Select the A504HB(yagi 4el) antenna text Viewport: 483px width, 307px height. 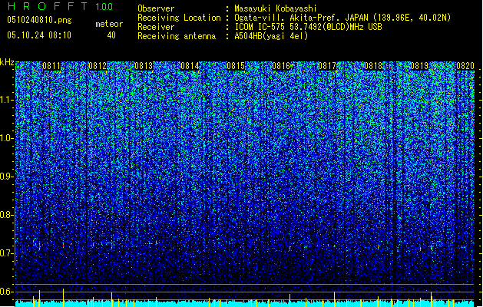(271, 36)
